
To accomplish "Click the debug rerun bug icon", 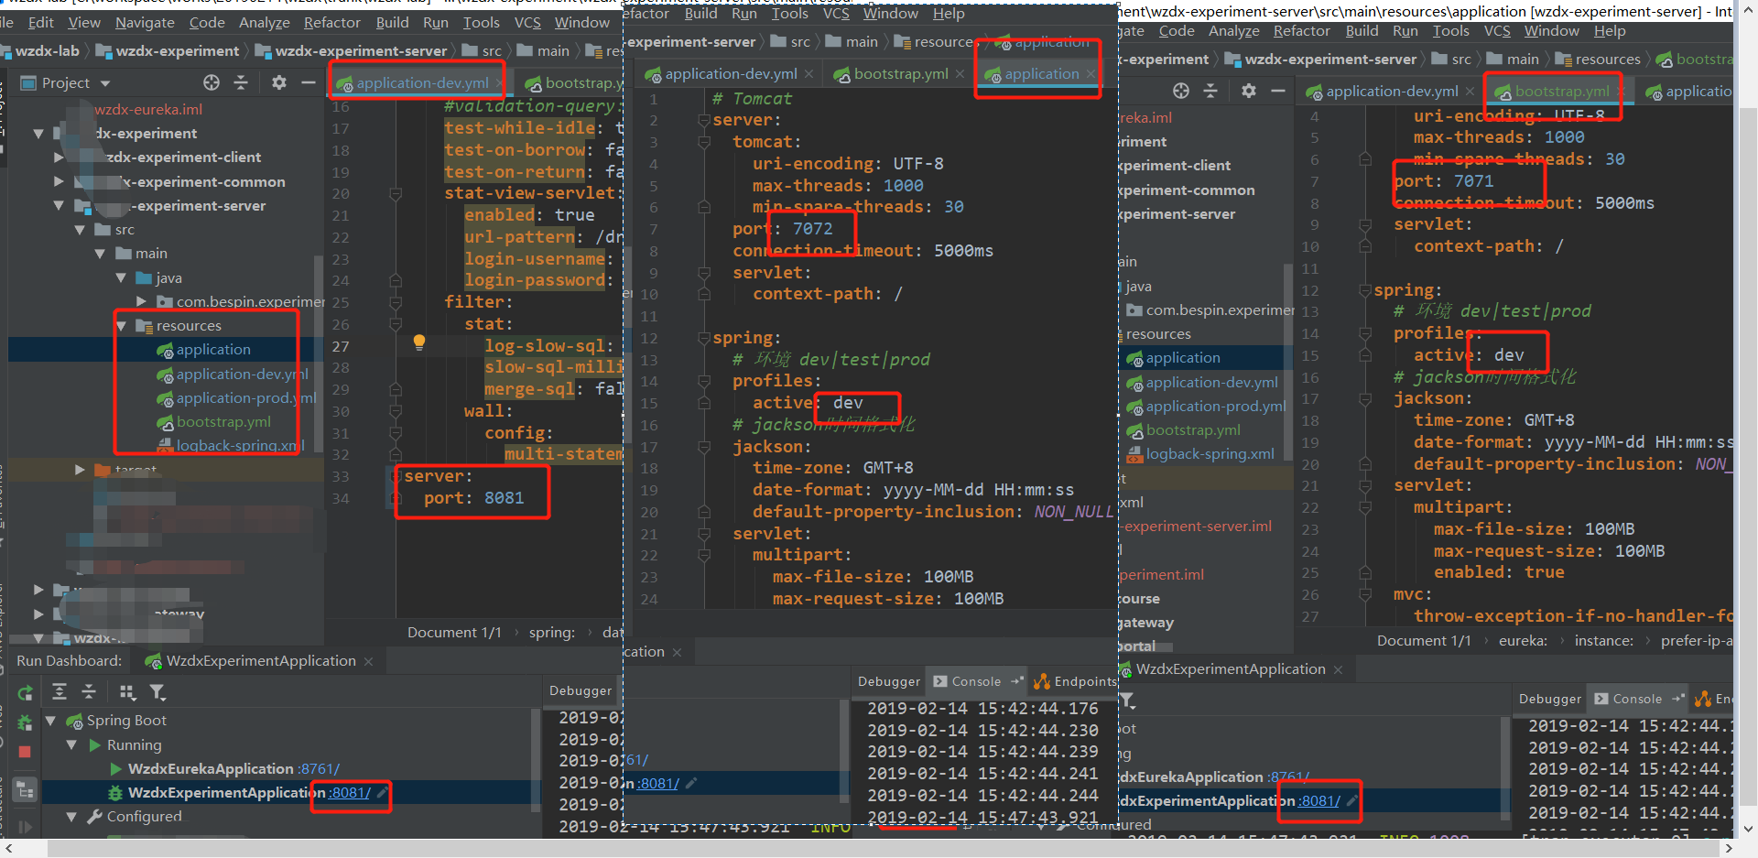I will 26,723.
